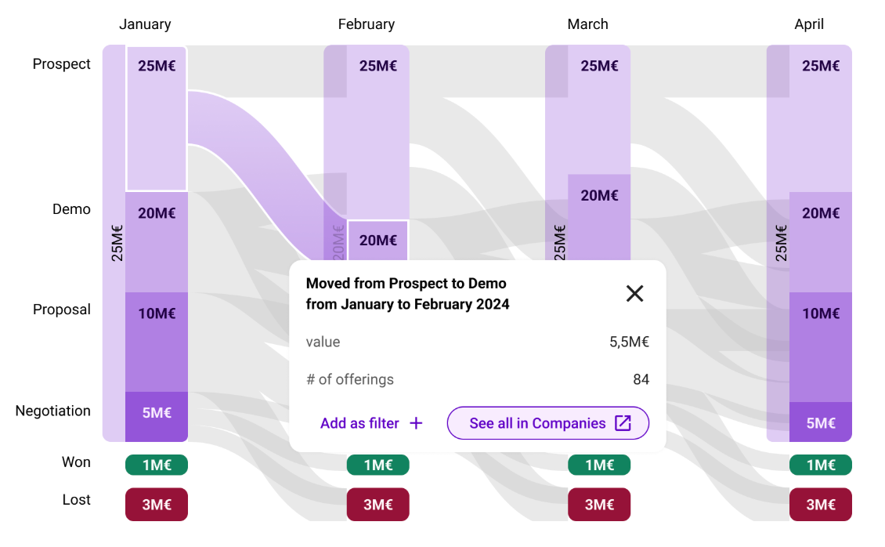
Task: Select March Demo 20M€ segment
Action: (599, 216)
